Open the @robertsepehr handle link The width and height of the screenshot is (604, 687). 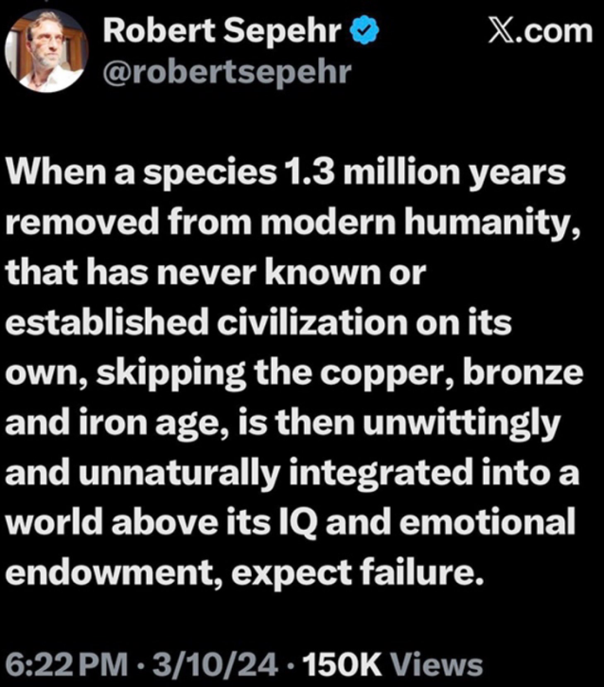225,72
